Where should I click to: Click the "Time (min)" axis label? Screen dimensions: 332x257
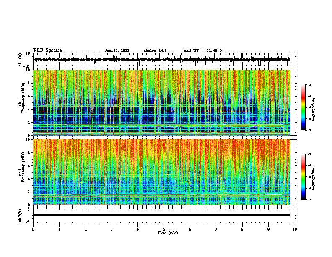(168, 233)
